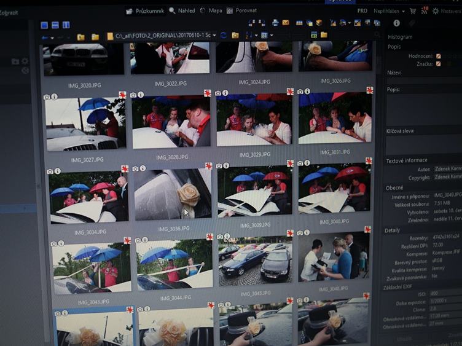The width and height of the screenshot is (462, 346).
Task: Click the envelope email icon
Action: click(286, 22)
